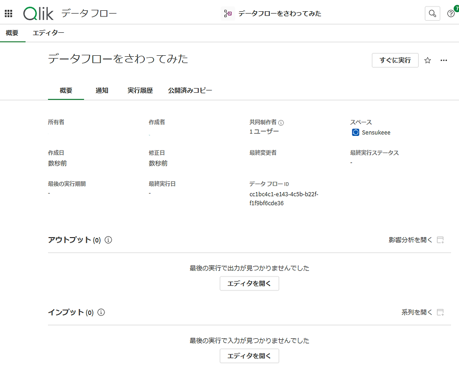Click data flow ID cc1bc4c1-e143-4c5b-b22f value
This screenshot has height=373, width=459.
pyautogui.click(x=284, y=199)
